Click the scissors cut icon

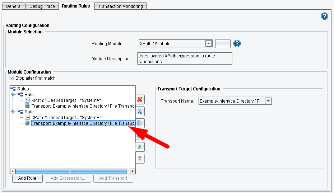140,111
